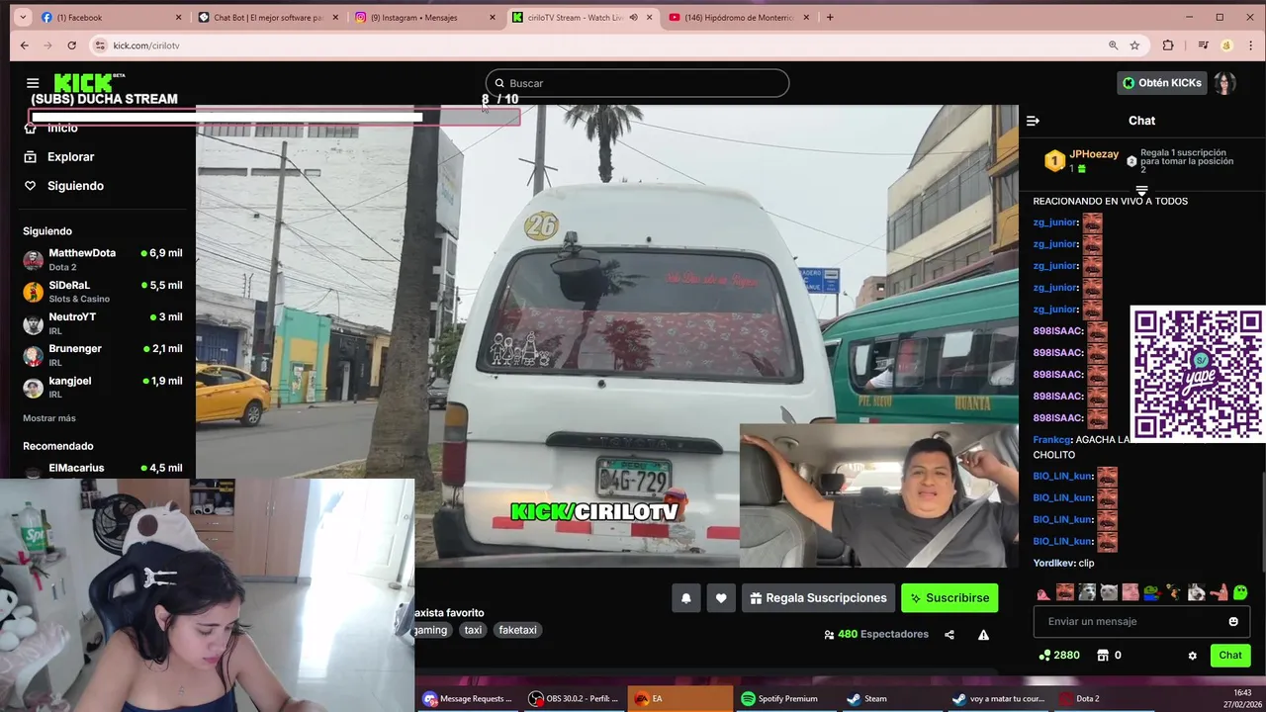
Task: Select the Pepe frog emote
Action: (1151, 593)
